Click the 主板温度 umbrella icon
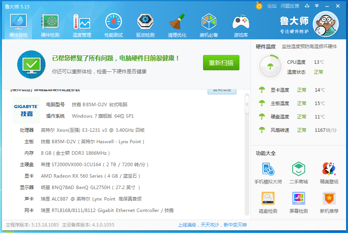Screen dimensions: 348x233 pos(262,103)
